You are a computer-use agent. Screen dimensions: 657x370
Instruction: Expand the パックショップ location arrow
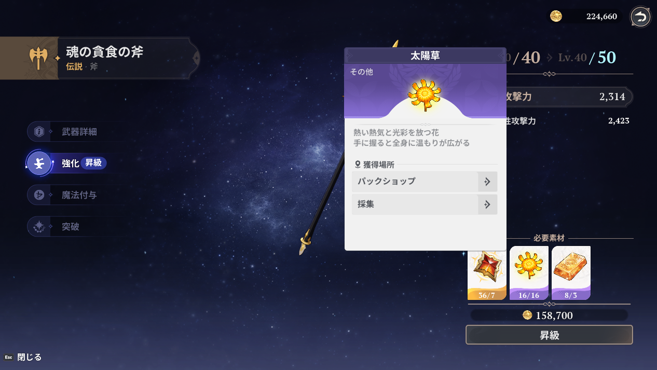tap(487, 182)
